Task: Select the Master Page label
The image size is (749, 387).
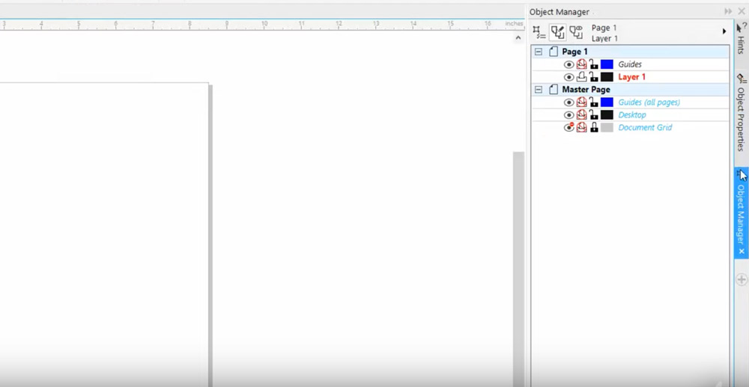Action: pyautogui.click(x=586, y=90)
